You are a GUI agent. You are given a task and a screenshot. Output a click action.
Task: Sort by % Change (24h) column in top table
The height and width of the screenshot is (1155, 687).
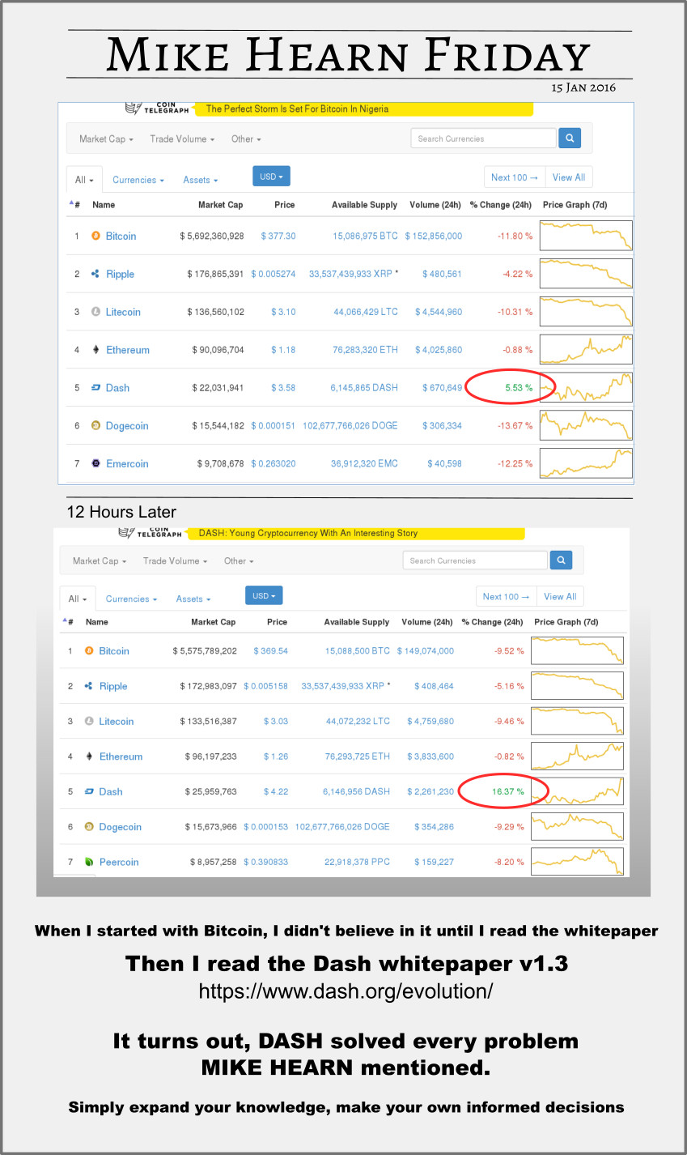(501, 205)
